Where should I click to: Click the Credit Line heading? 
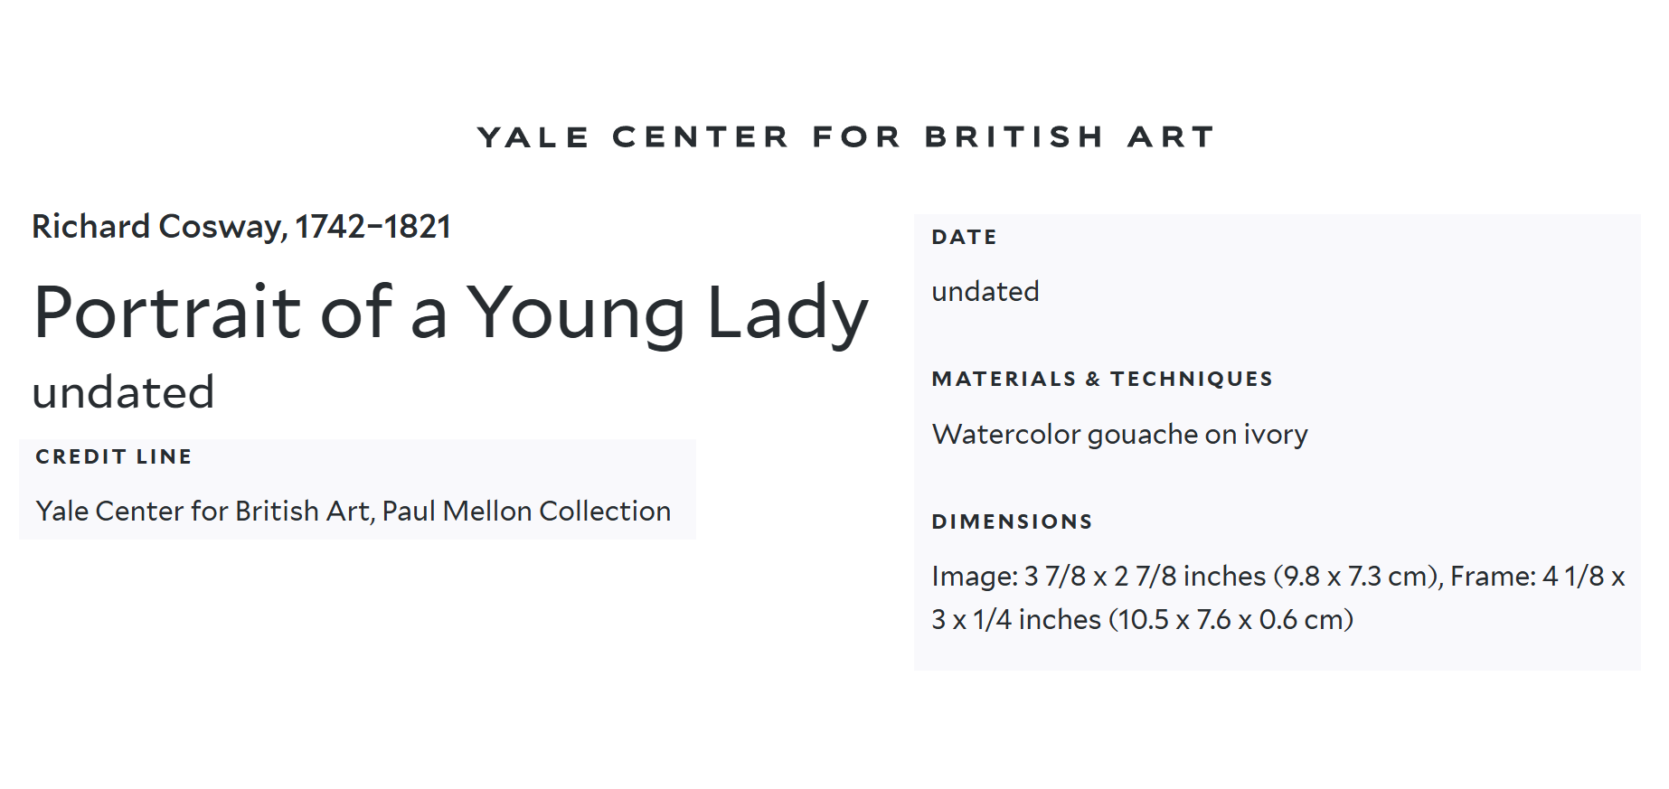point(114,457)
